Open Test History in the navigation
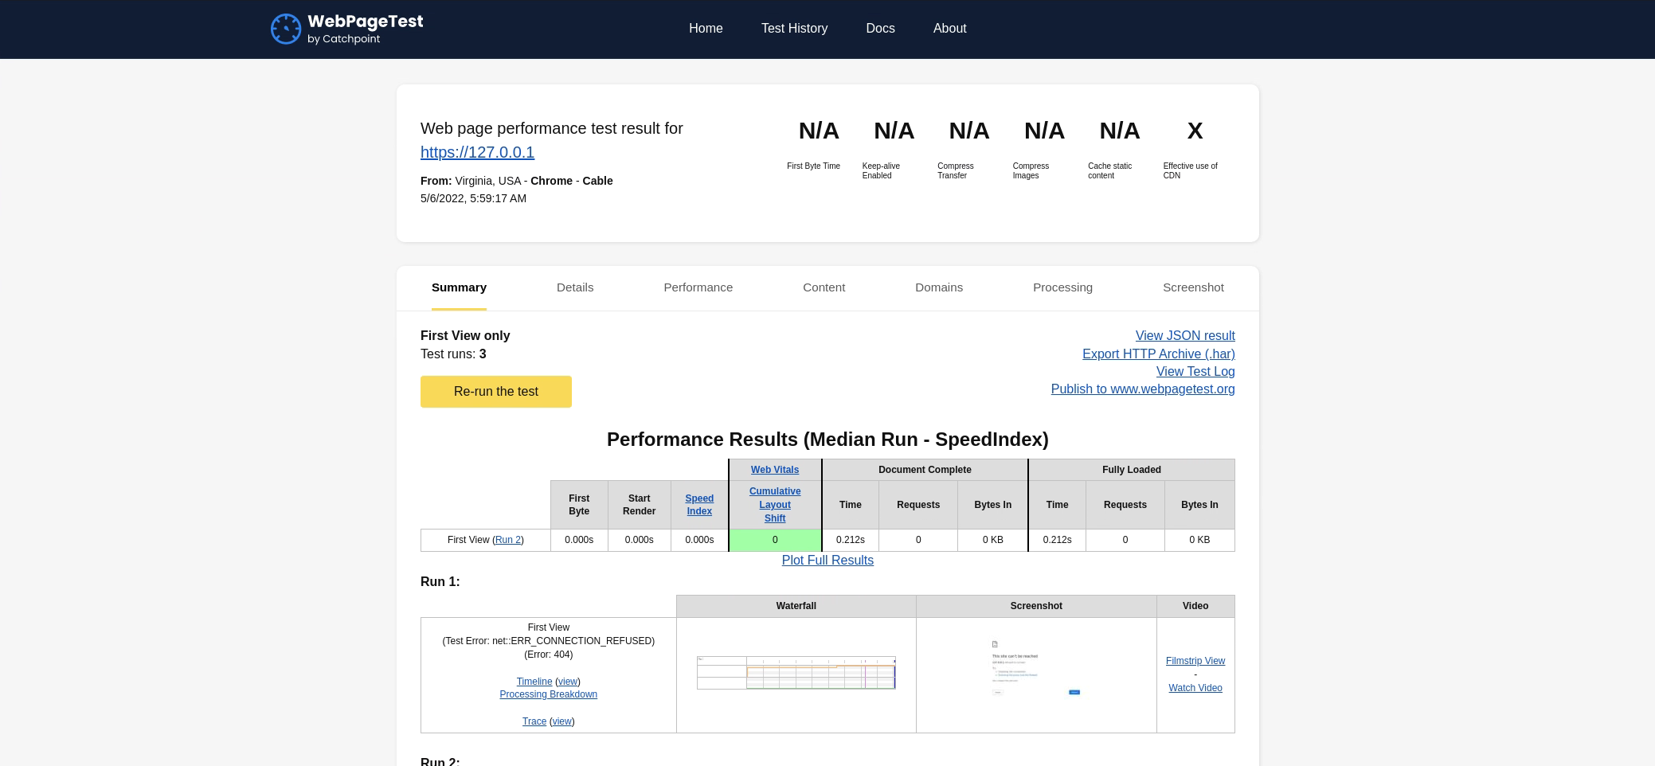1655x766 pixels. [x=794, y=28]
